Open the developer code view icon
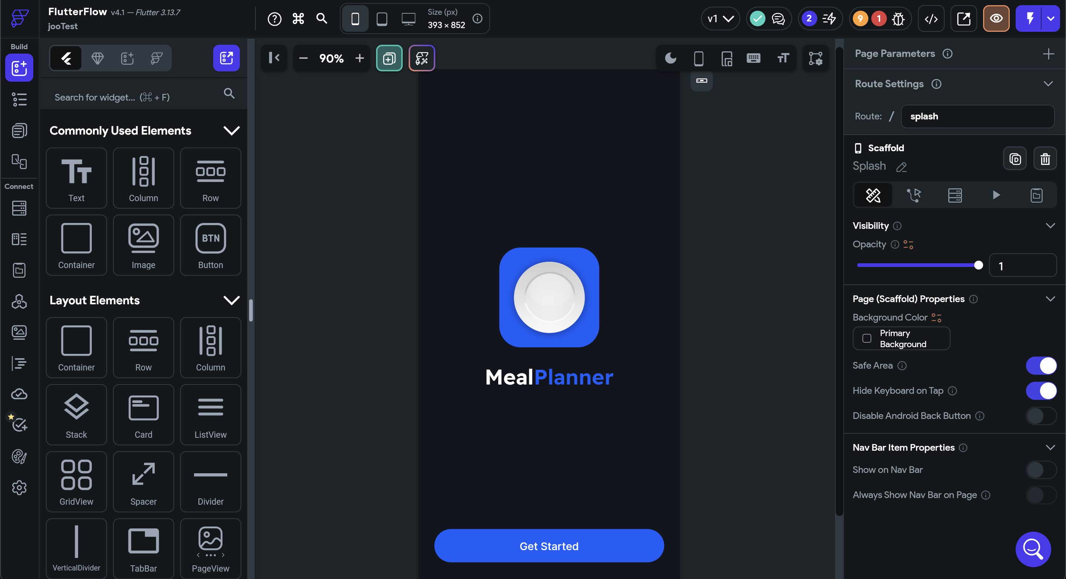The width and height of the screenshot is (1066, 579). coord(931,18)
